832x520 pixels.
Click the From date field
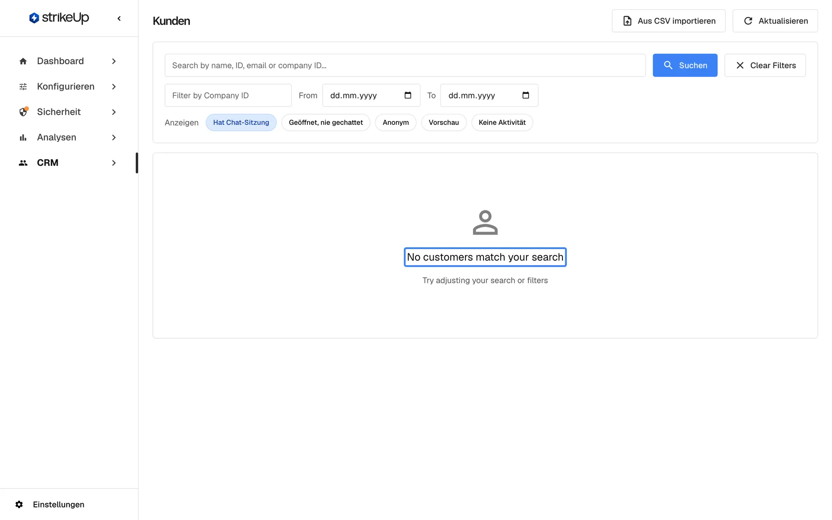[x=371, y=95]
